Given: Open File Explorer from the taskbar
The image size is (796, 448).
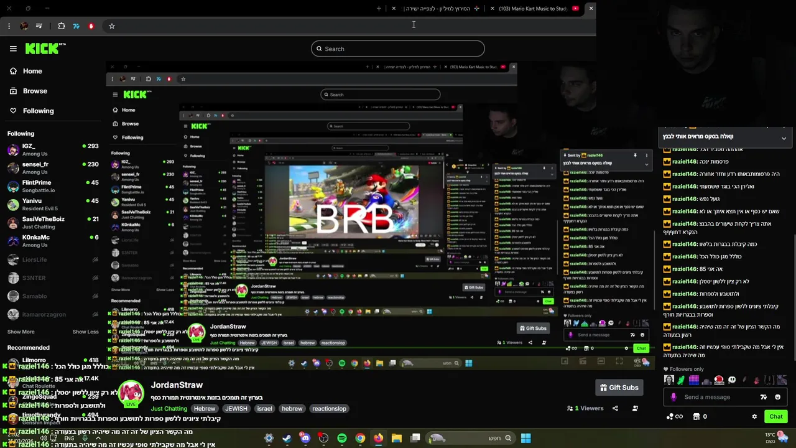Looking at the screenshot, I should 397,439.
